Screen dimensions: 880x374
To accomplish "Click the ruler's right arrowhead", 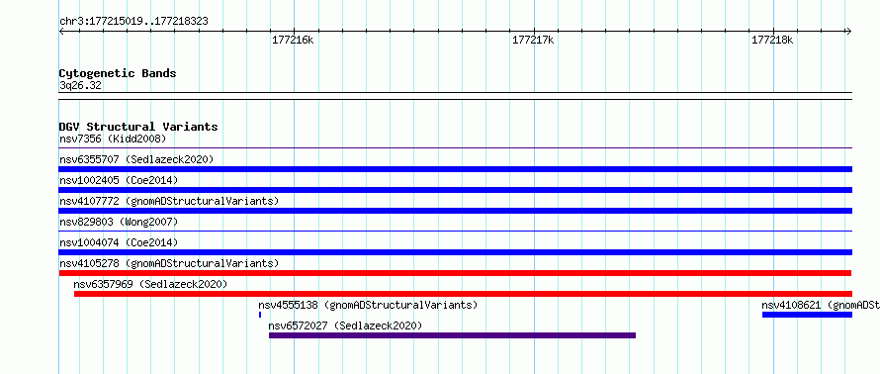I will [848, 31].
